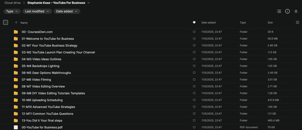Open the Type filter dropdown

[x=12, y=11]
